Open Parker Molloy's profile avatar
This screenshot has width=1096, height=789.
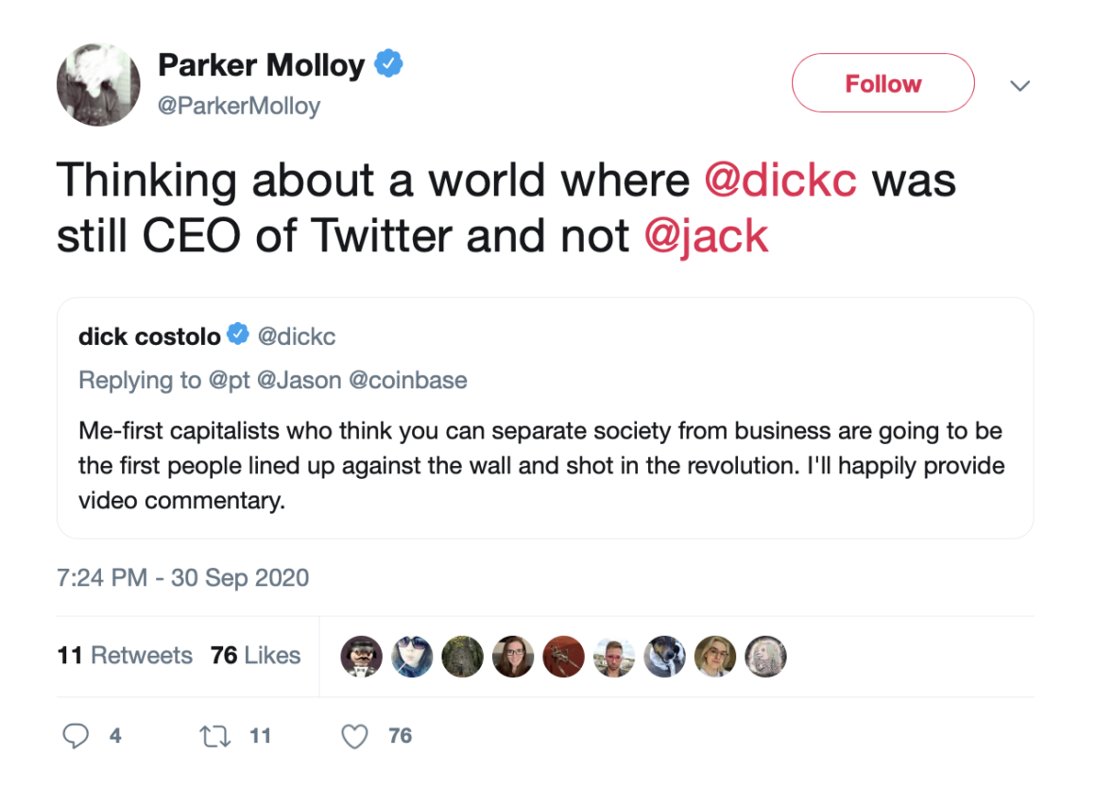(99, 84)
